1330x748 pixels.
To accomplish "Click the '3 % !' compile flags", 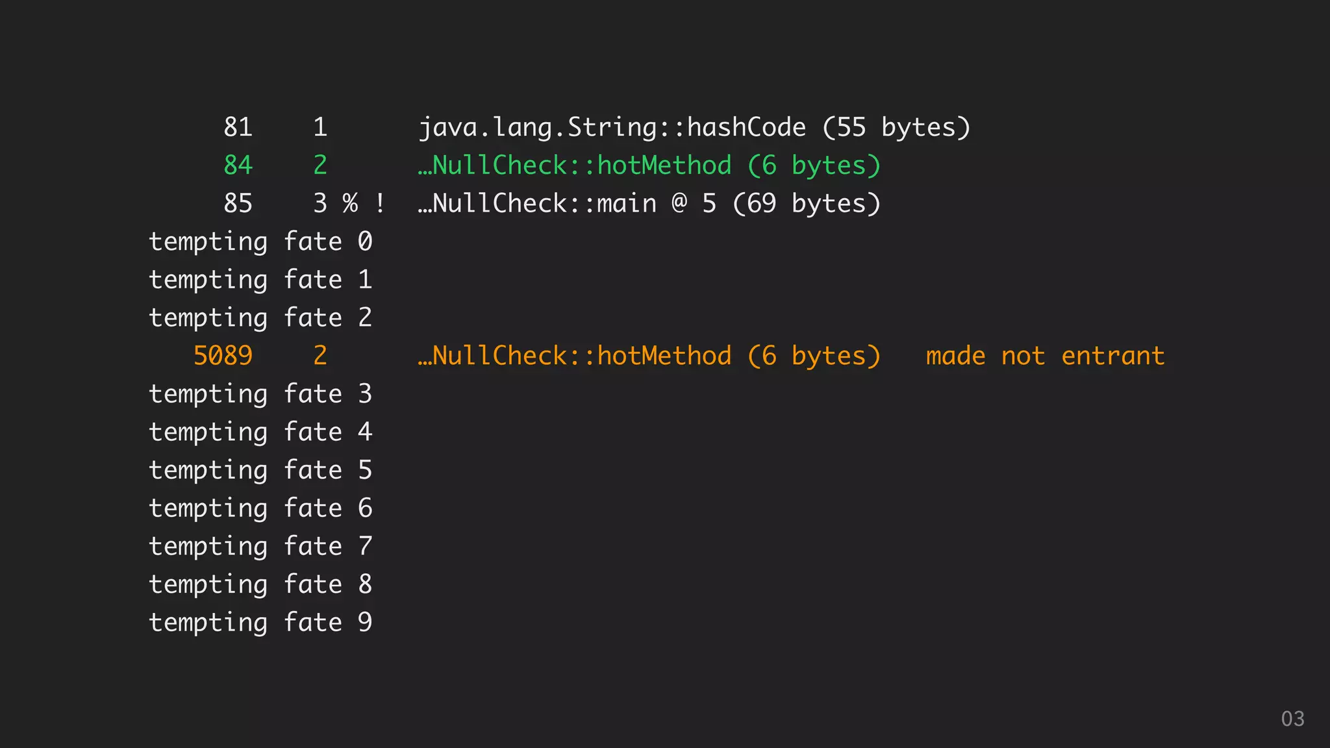I will [349, 204].
